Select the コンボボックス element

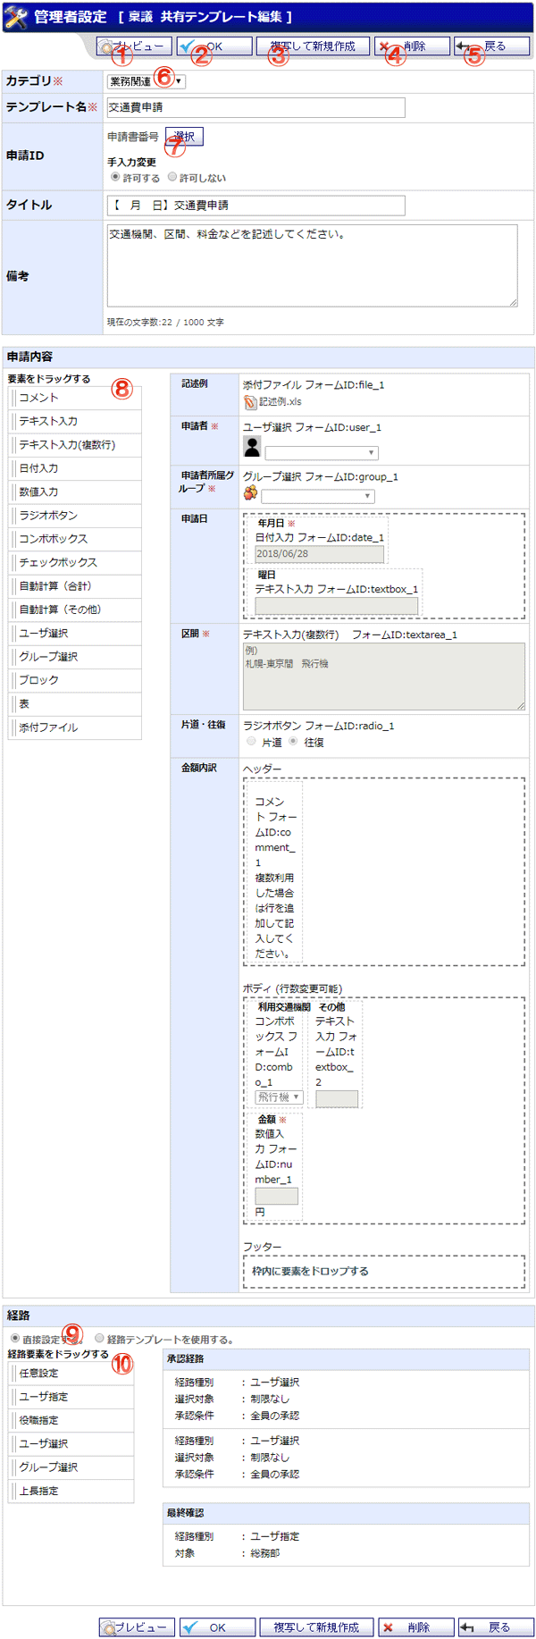pyautogui.click(x=75, y=539)
